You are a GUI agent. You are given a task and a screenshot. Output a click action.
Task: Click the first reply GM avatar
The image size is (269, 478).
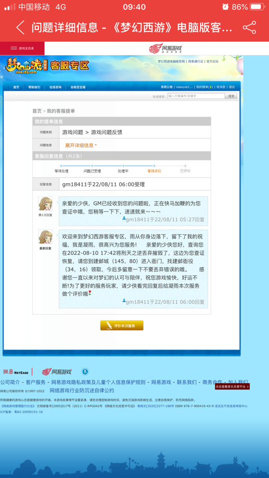[x=45, y=204]
